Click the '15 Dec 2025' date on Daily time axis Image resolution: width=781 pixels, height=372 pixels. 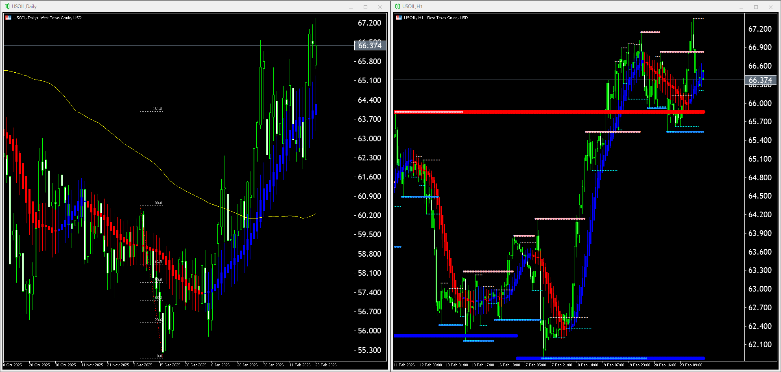tap(170, 365)
